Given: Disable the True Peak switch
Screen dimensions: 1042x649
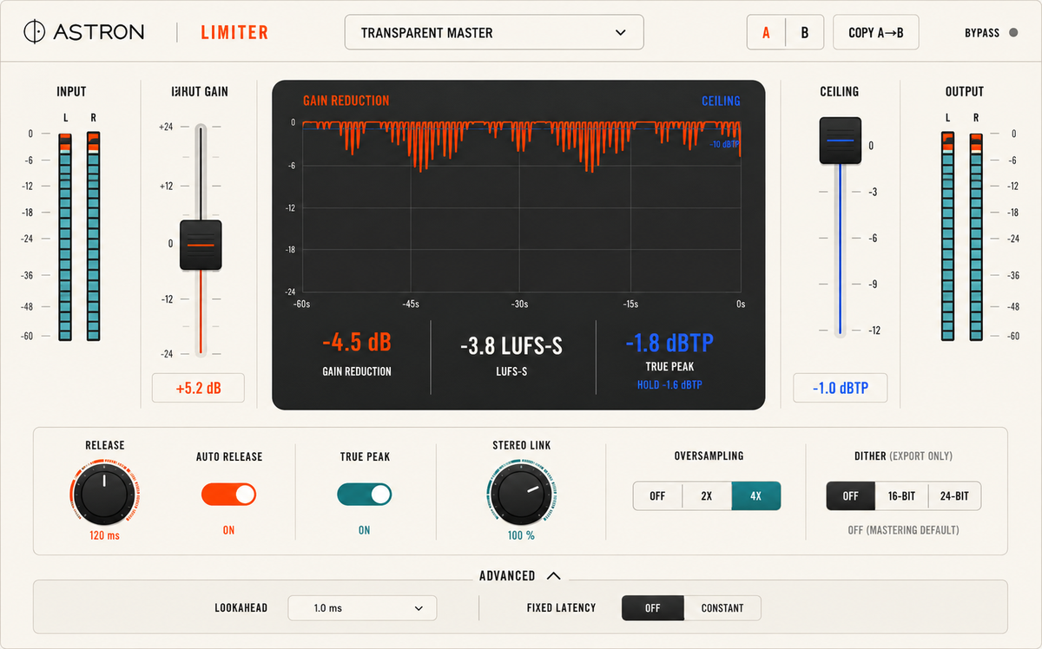Looking at the screenshot, I should click(x=364, y=495).
